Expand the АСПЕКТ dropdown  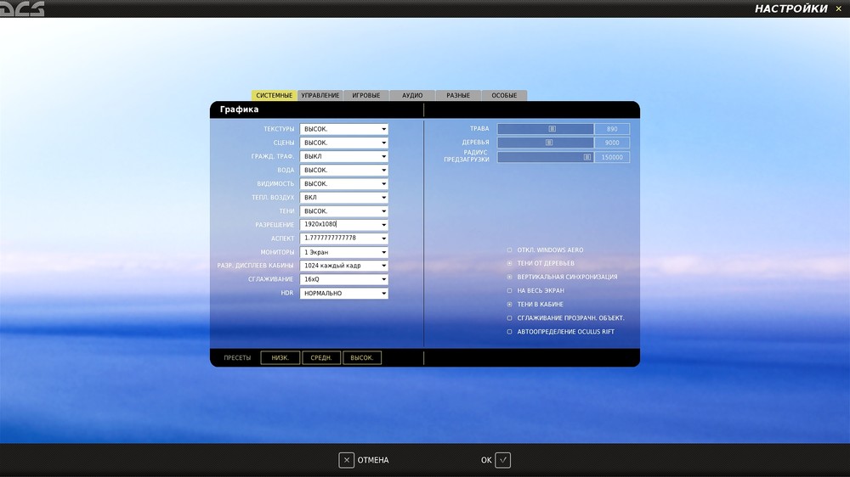[x=343, y=238]
